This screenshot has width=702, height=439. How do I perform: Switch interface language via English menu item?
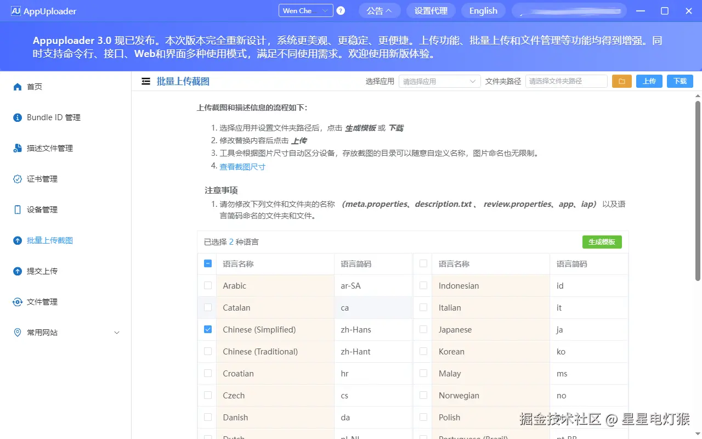pos(483,10)
